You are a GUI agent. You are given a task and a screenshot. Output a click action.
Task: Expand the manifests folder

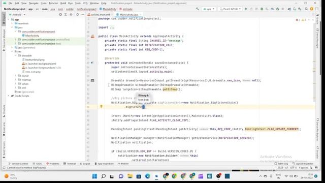[x=12, y=23]
